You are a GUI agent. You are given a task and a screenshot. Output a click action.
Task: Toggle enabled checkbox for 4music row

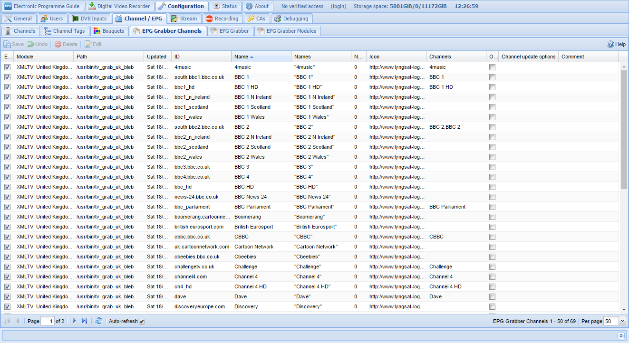pyautogui.click(x=7, y=67)
